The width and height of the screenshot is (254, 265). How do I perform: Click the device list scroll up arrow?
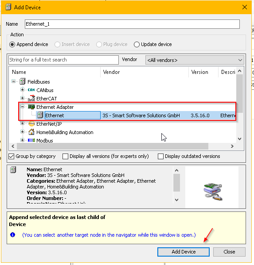(x=239, y=71)
